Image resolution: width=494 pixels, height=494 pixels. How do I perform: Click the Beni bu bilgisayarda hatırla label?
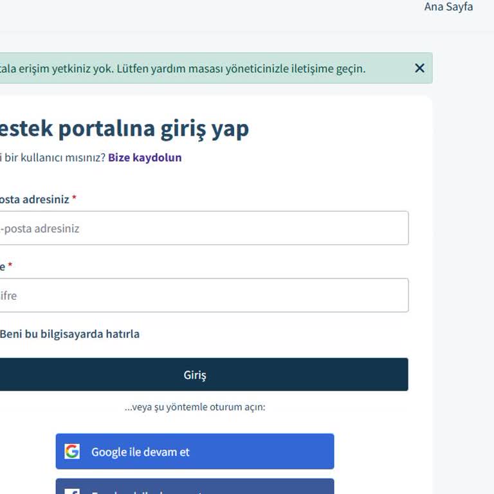69,334
